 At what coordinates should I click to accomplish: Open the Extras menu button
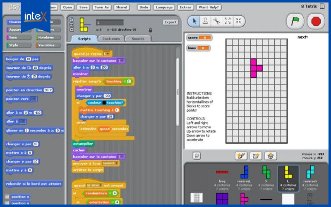(x=185, y=7)
